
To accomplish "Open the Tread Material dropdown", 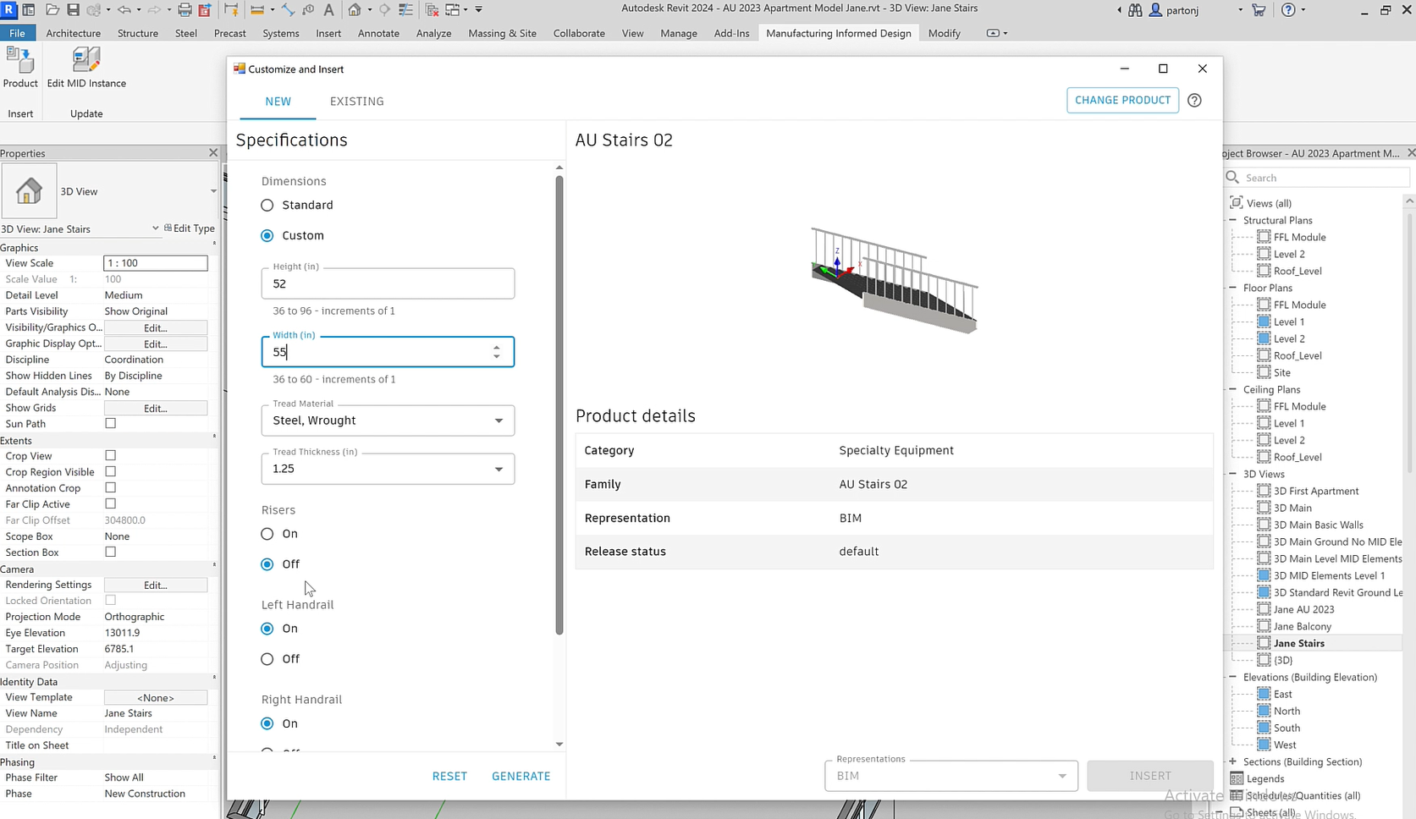I will coord(388,420).
